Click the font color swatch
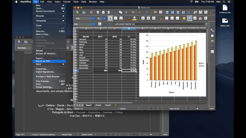246x138 pixels. 128,18
